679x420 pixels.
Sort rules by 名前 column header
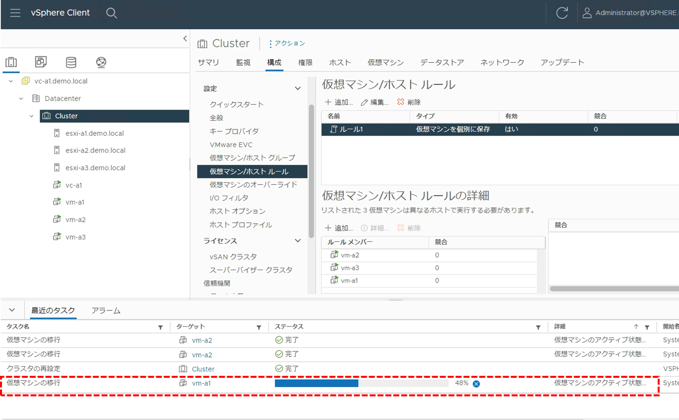[334, 116]
